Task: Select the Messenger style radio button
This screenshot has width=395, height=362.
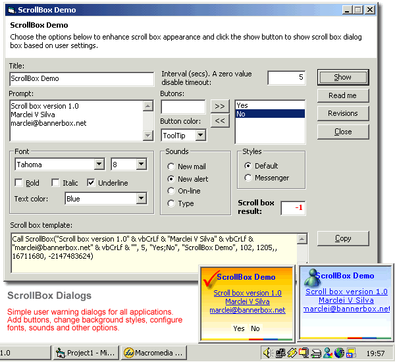Action: pyautogui.click(x=248, y=178)
